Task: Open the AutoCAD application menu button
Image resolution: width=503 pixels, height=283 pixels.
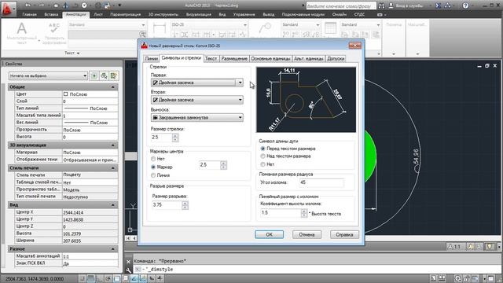Action: [9, 9]
